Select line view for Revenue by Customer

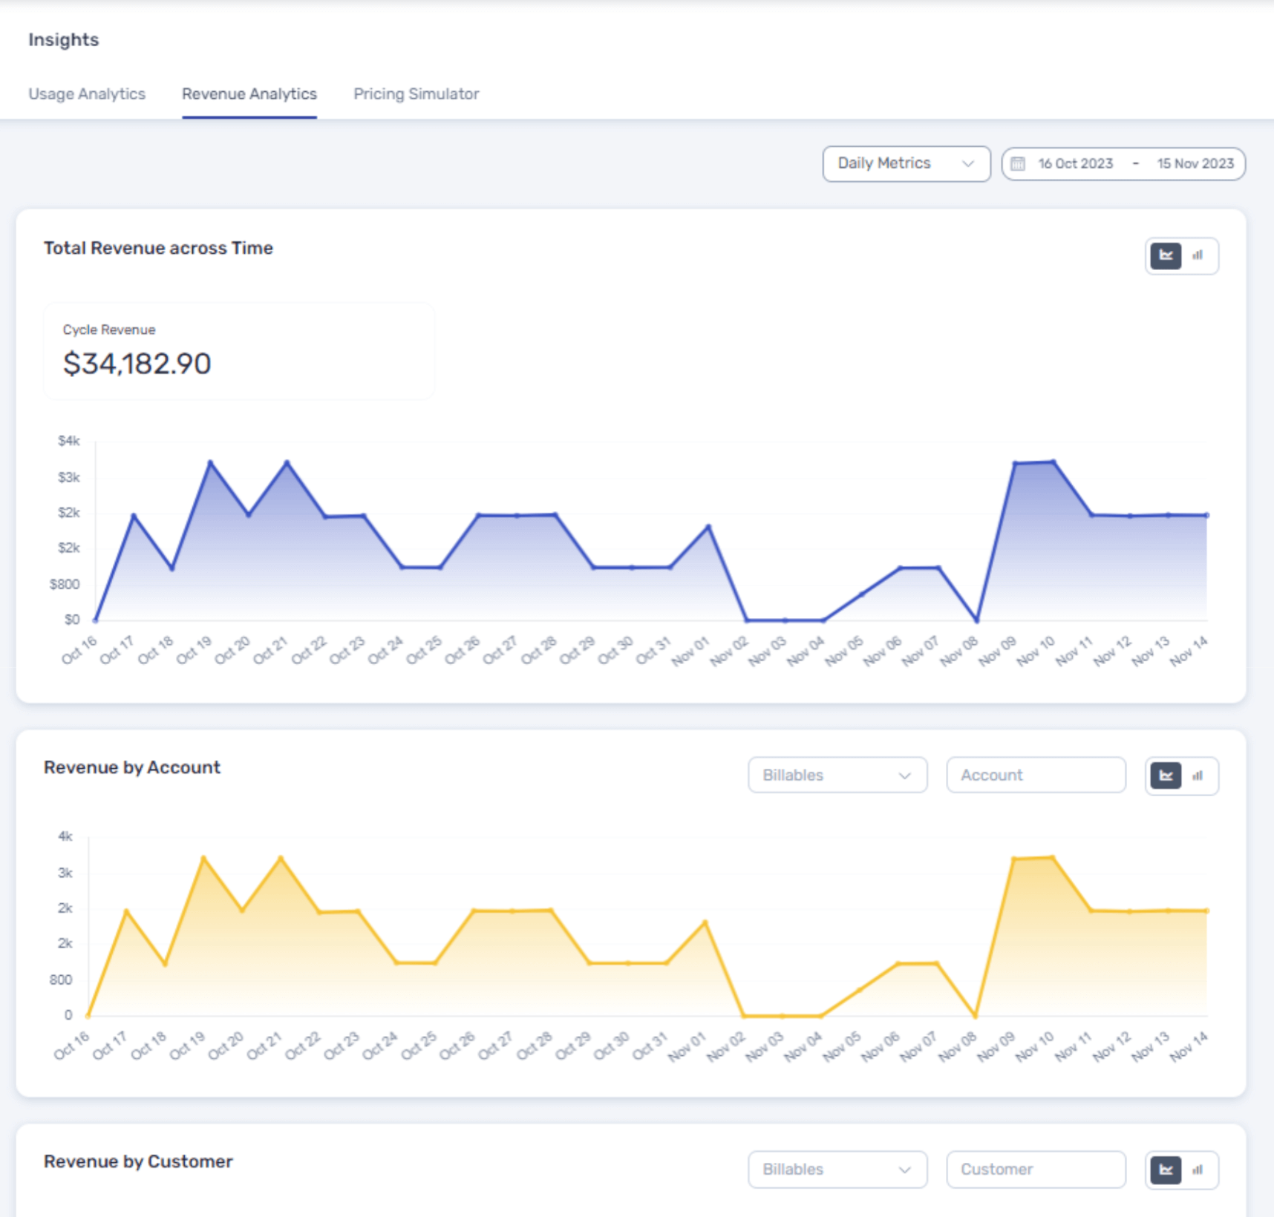point(1167,1169)
